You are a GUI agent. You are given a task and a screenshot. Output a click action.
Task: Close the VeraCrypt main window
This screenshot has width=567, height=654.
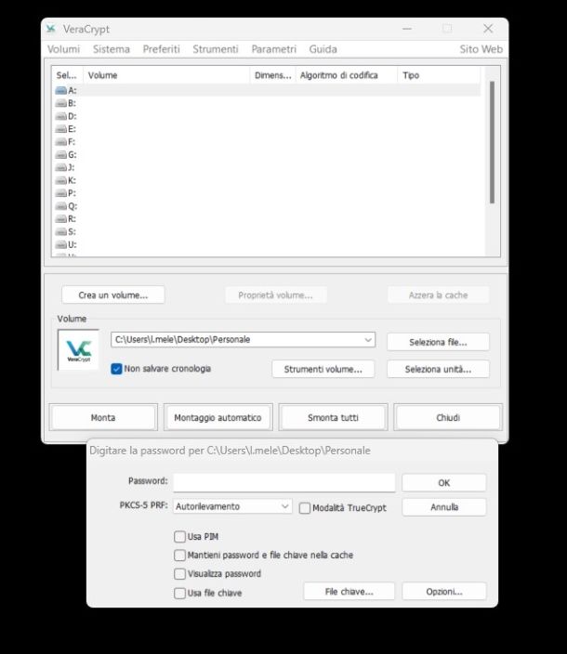click(488, 29)
